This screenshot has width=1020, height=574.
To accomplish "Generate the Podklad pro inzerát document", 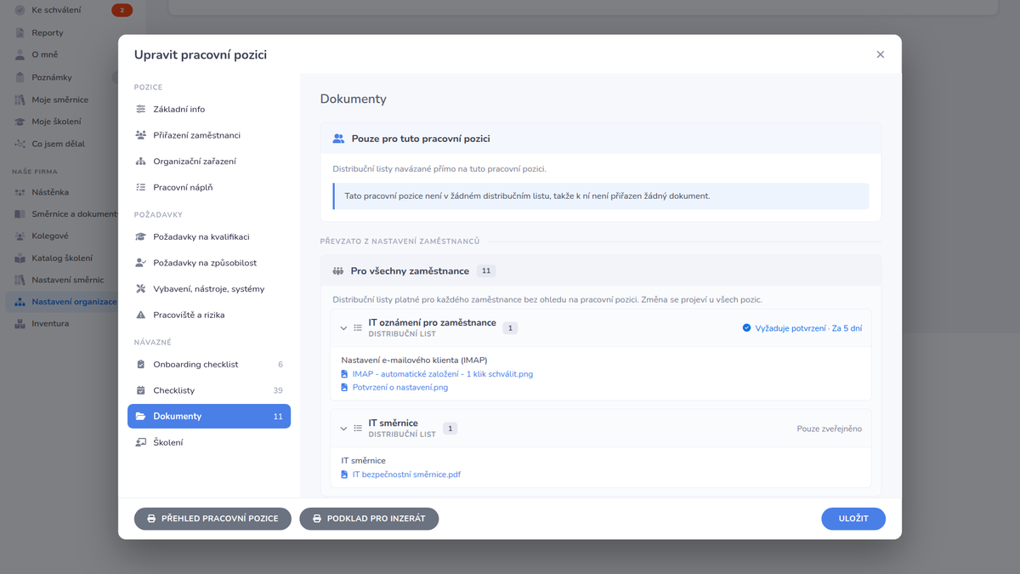I will click(369, 519).
